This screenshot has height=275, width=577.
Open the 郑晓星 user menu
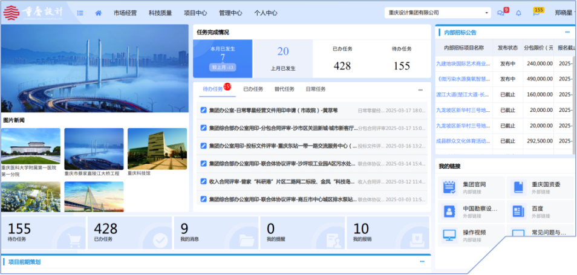point(564,13)
